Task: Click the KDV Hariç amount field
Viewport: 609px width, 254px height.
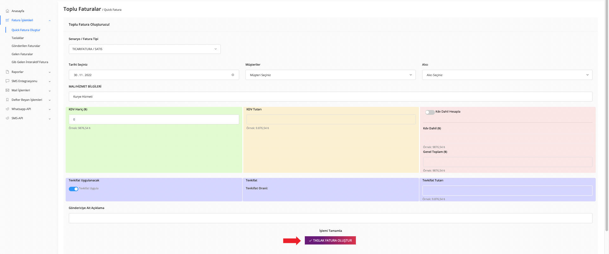Action: 154,120
